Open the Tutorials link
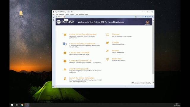The width and height of the screenshot is (190, 107). coord(115,43)
